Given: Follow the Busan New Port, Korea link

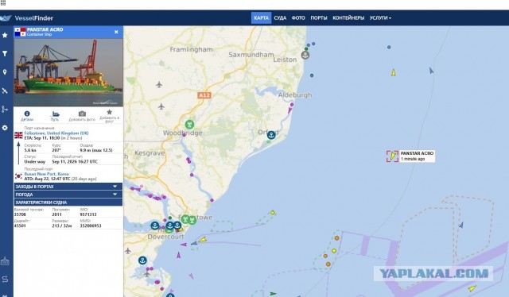Looking at the screenshot, I should click(x=46, y=174).
